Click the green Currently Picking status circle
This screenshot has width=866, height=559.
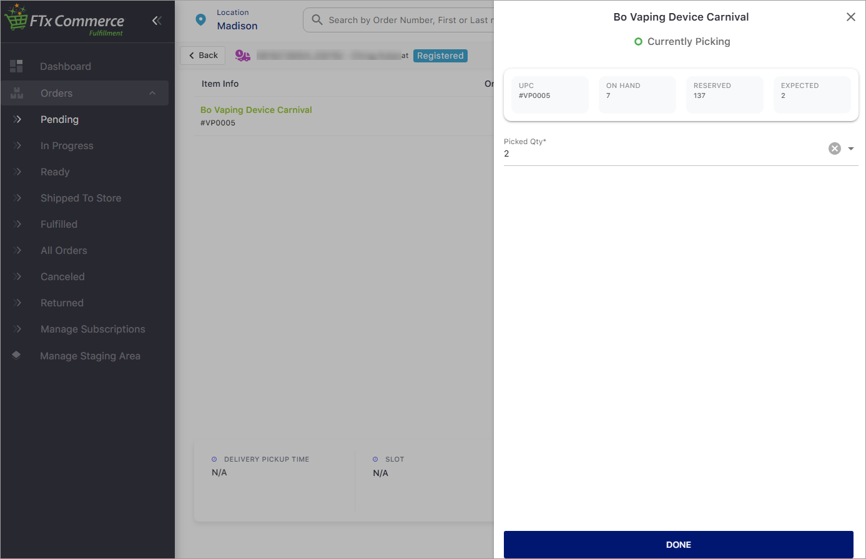click(638, 42)
